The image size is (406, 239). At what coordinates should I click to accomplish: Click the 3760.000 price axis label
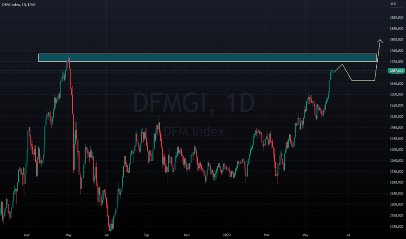(x=396, y=51)
